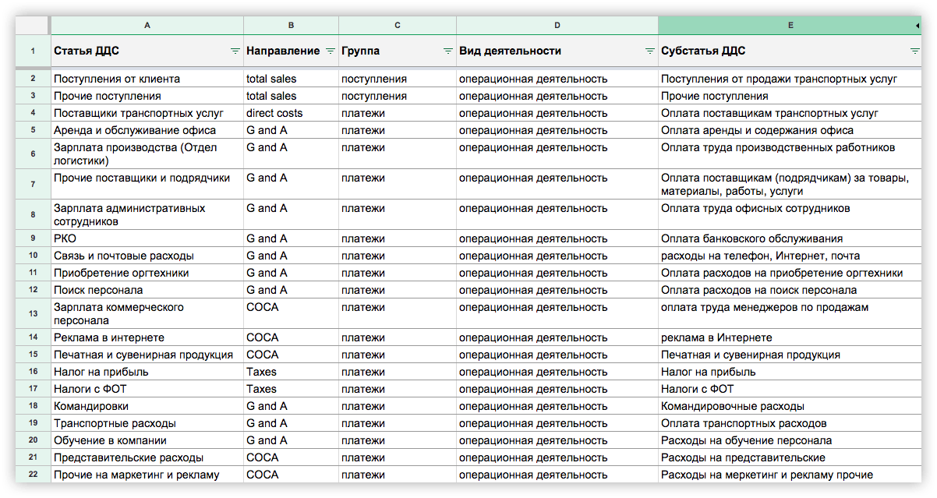The image size is (937, 498).
Task: Click поступления cell in Прочие поступления row
Action: (397, 96)
